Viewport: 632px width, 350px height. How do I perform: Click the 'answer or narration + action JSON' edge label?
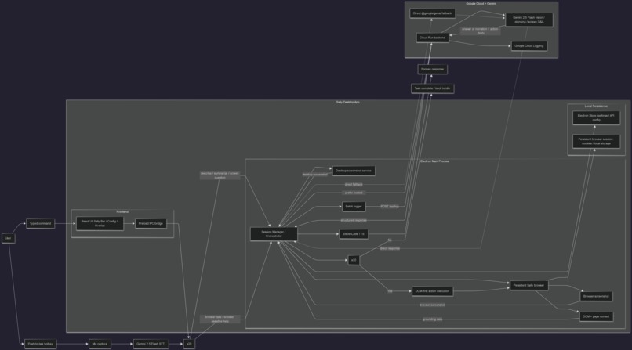[x=480, y=31]
